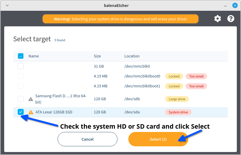
Task: Open the help question mark icon
Action: click(x=231, y=19)
